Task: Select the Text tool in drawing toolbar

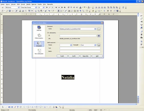Action: click(x=18, y=107)
